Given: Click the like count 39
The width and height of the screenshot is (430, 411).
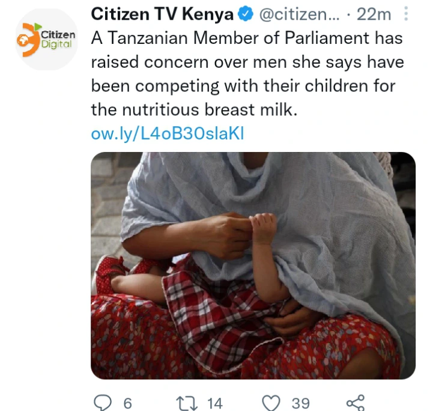Looking at the screenshot, I should point(301,403).
